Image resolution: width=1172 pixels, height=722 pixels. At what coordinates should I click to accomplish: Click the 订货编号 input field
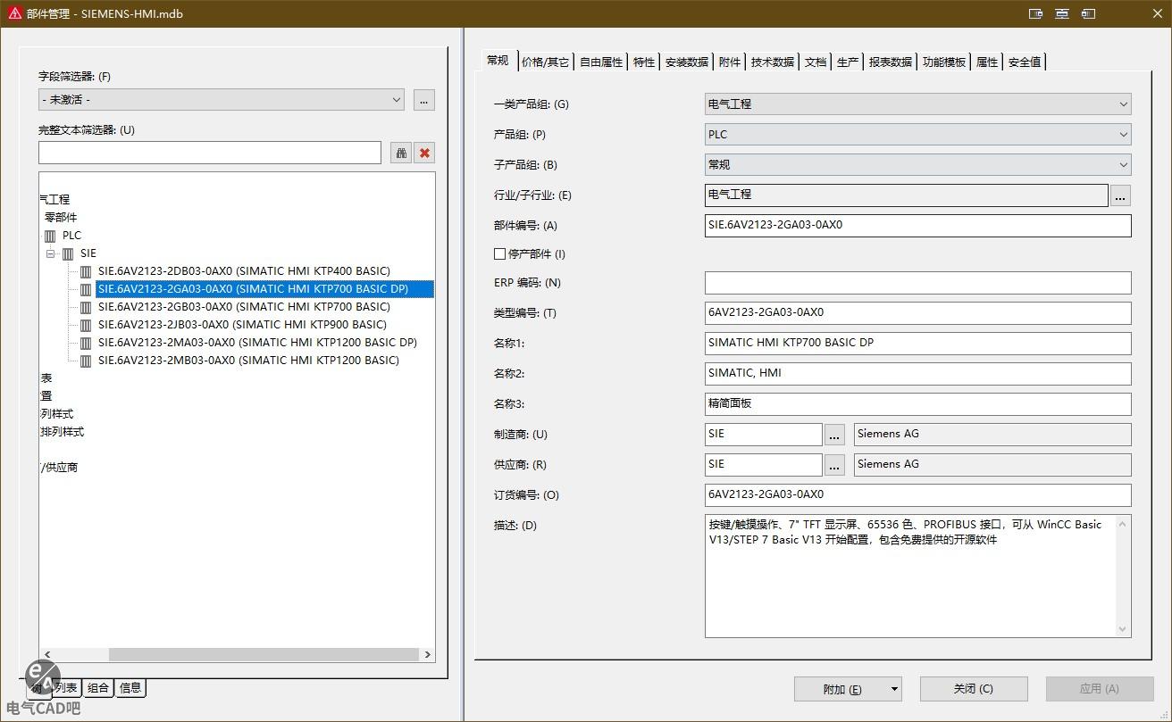917,495
